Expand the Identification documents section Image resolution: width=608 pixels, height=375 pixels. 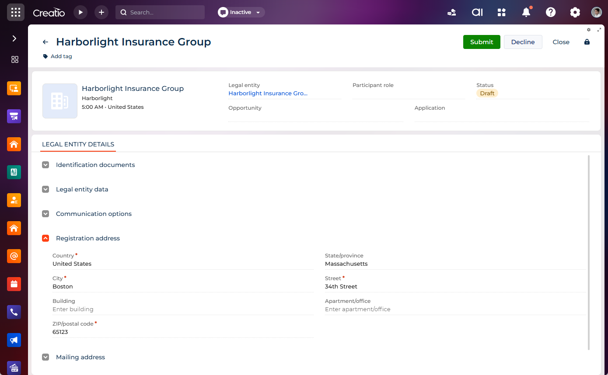pos(45,165)
